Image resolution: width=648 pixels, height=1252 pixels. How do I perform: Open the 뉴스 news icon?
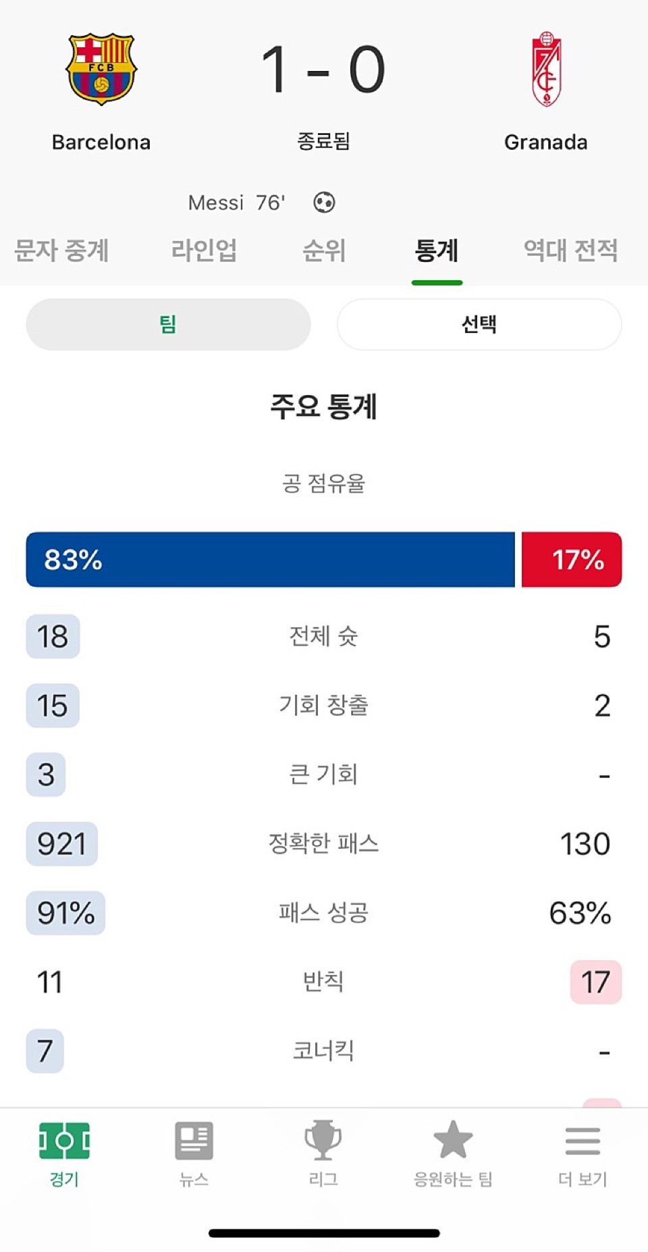pyautogui.click(x=194, y=1141)
